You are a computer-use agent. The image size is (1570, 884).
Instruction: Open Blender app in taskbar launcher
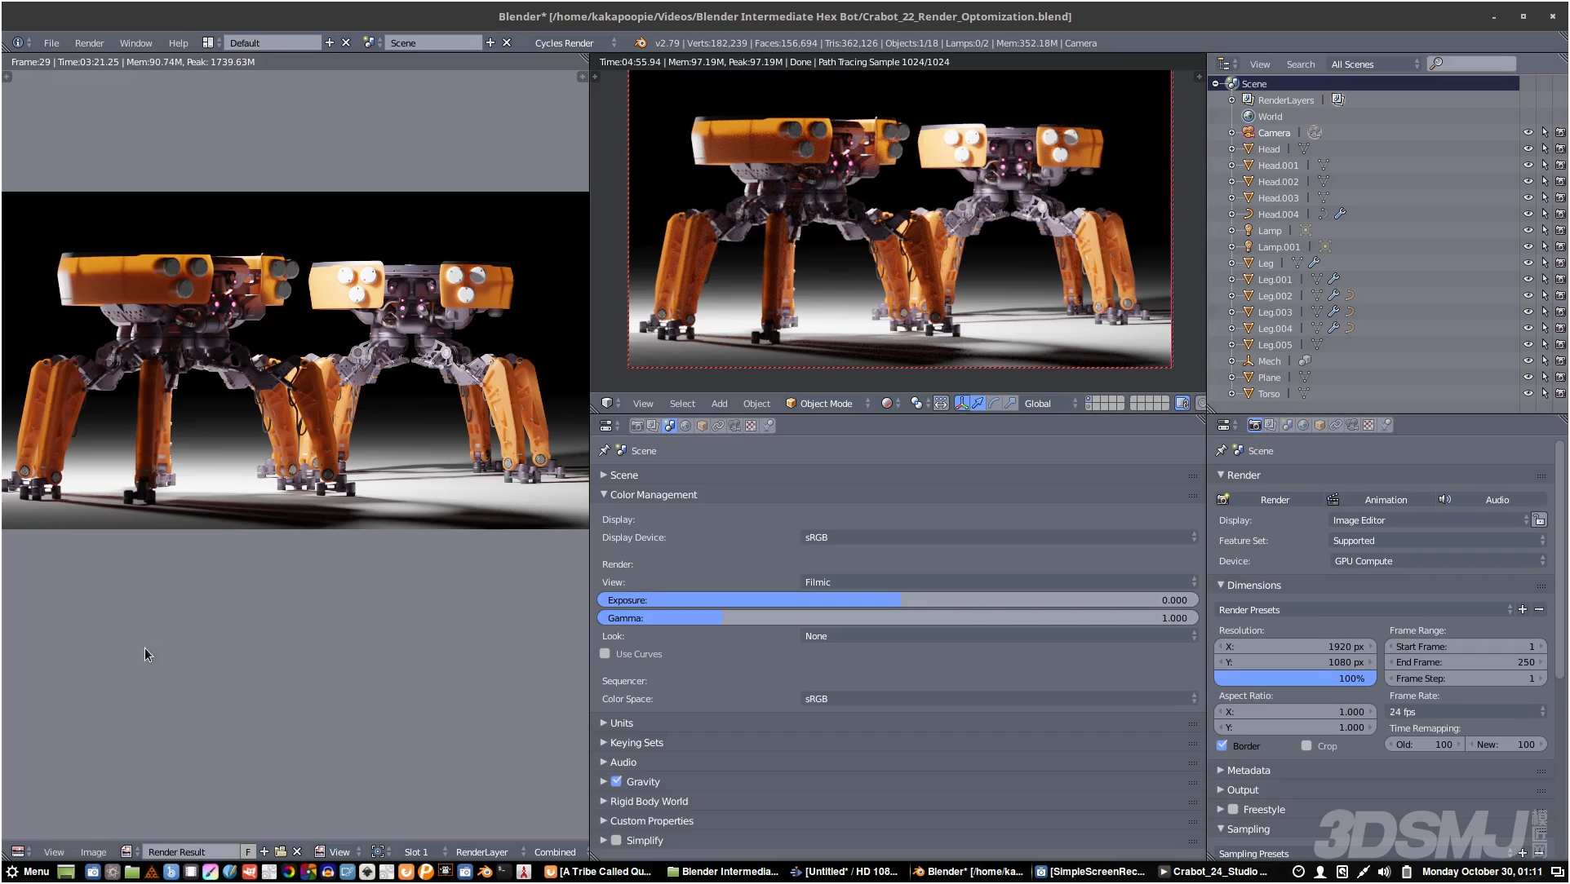coord(485,871)
